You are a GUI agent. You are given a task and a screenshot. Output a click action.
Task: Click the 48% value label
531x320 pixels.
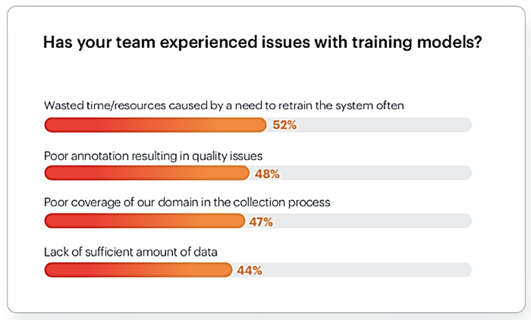tap(267, 174)
